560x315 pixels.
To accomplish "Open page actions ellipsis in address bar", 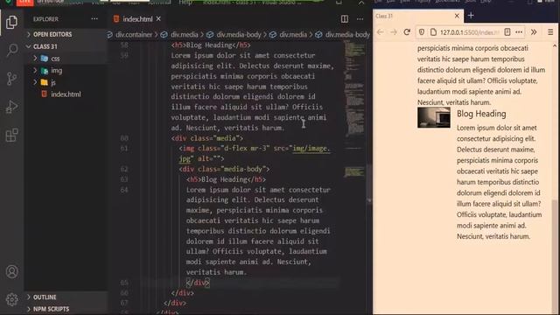I will coord(519,32).
